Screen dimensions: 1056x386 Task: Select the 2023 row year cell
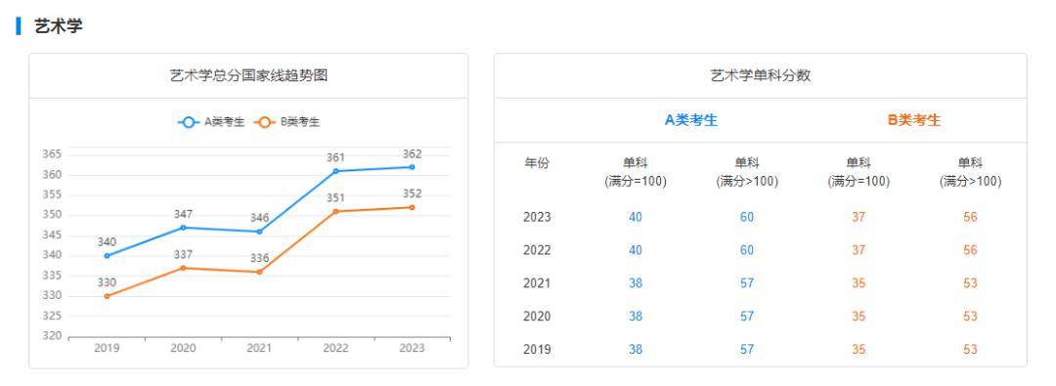coord(537,218)
